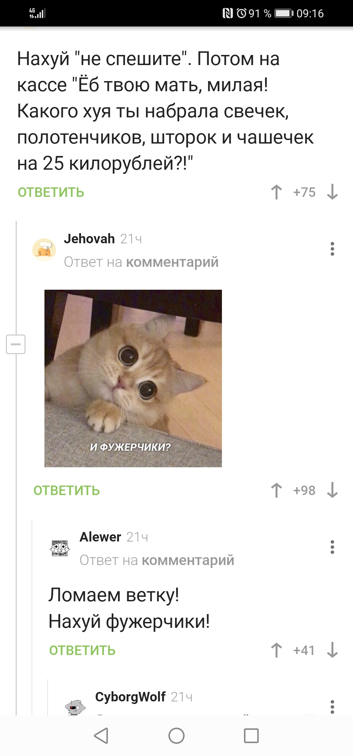Upvote the top comment with +75 rating
The width and height of the screenshot is (353, 756).
[x=277, y=192]
